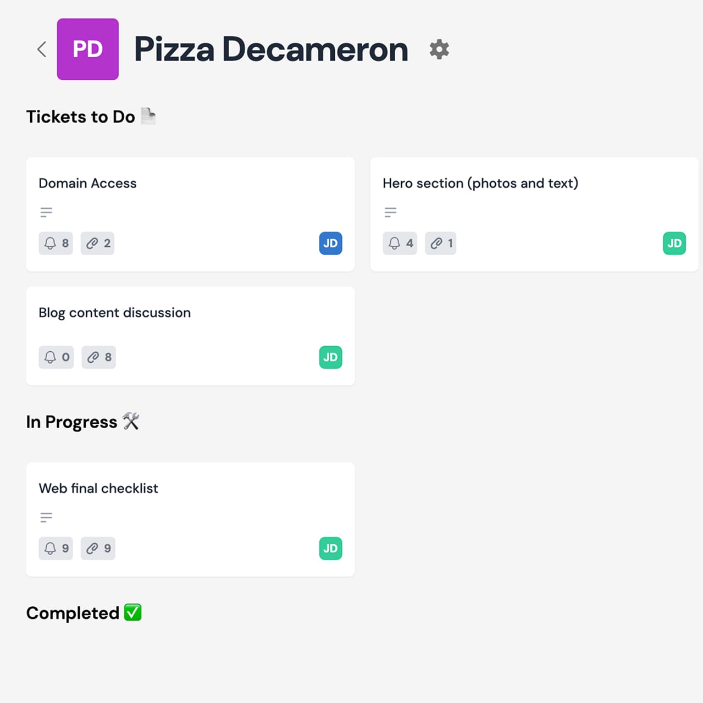Open project settings gear icon
The image size is (703, 703).
[x=439, y=49]
